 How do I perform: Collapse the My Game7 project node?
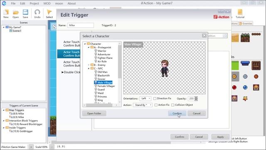(4, 27)
